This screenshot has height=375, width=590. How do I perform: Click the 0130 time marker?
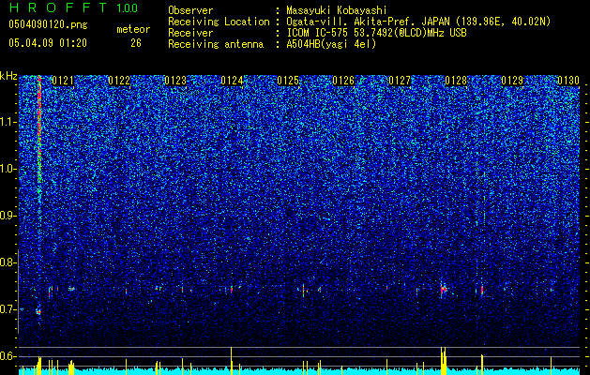(568, 81)
